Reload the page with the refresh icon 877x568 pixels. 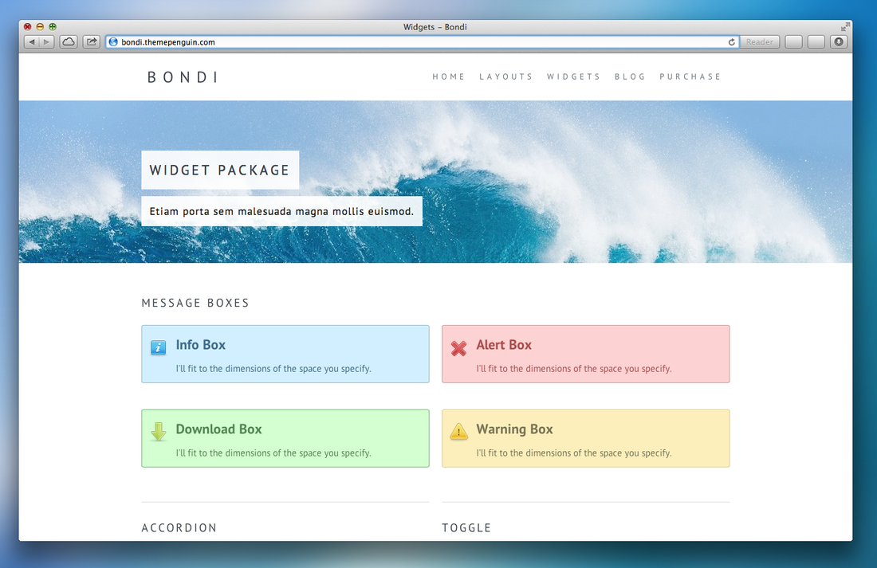(732, 42)
